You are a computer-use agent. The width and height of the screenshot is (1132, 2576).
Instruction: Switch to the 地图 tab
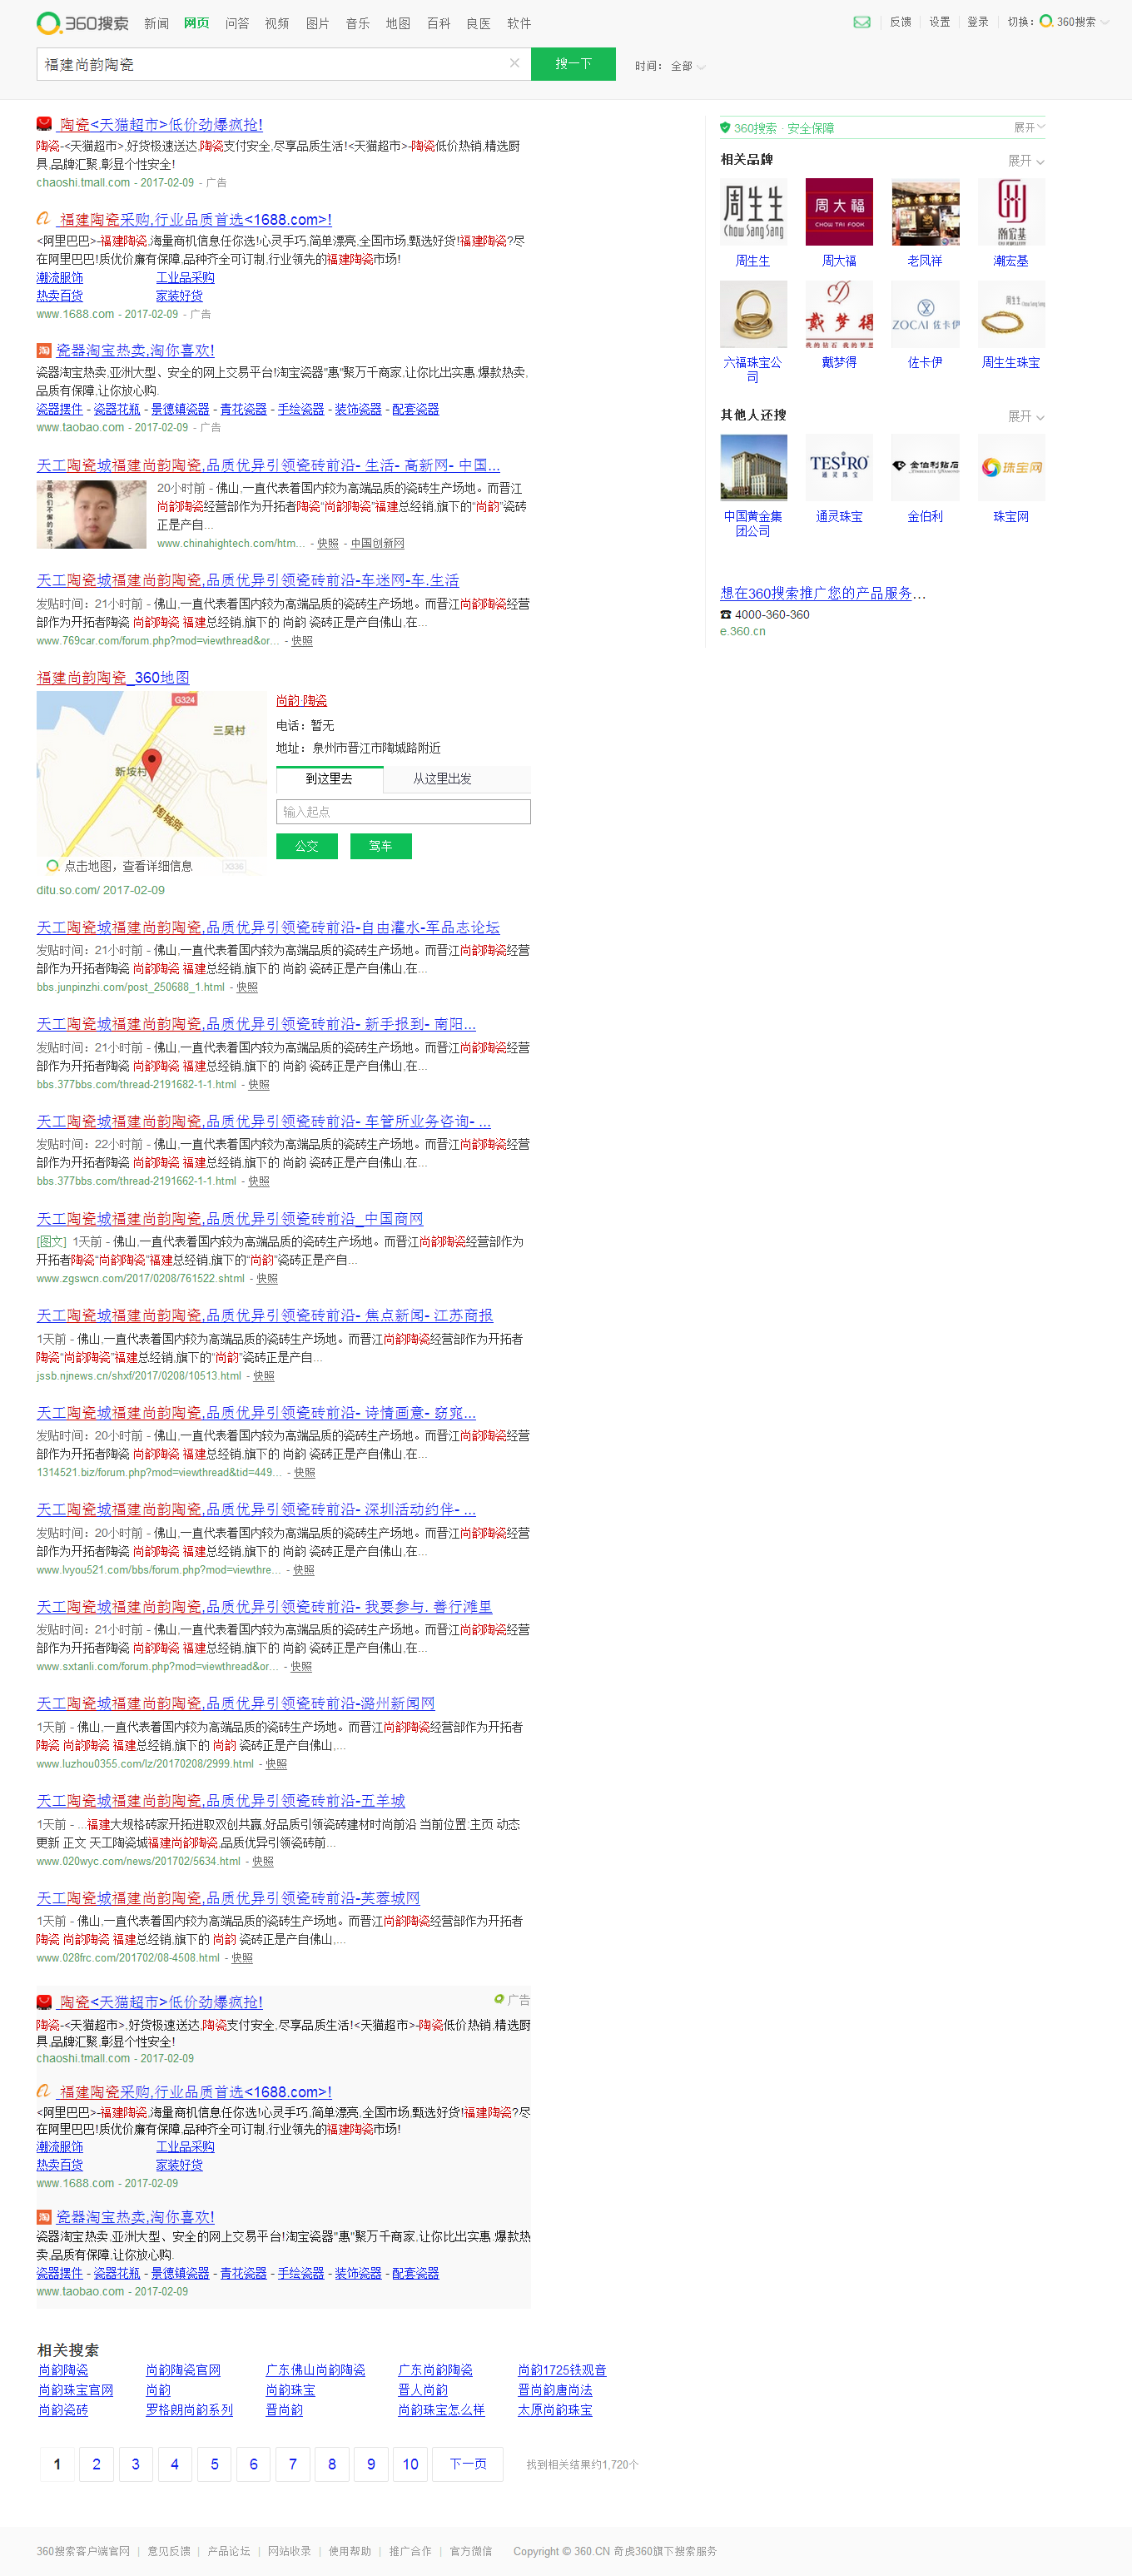(x=398, y=23)
